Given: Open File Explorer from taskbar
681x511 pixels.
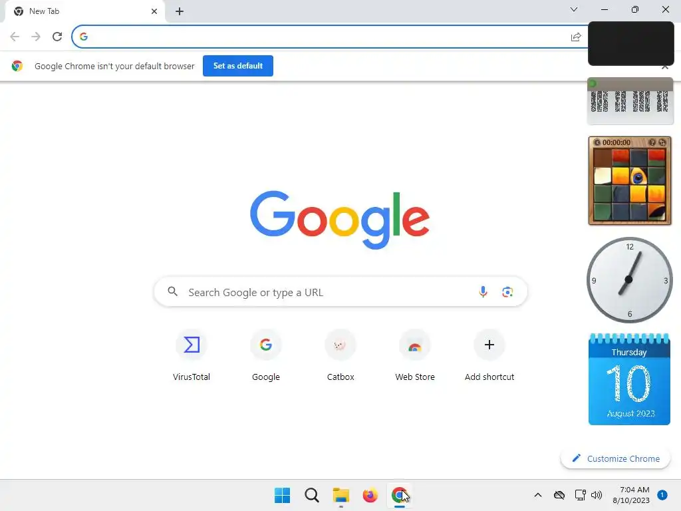Looking at the screenshot, I should (x=341, y=495).
